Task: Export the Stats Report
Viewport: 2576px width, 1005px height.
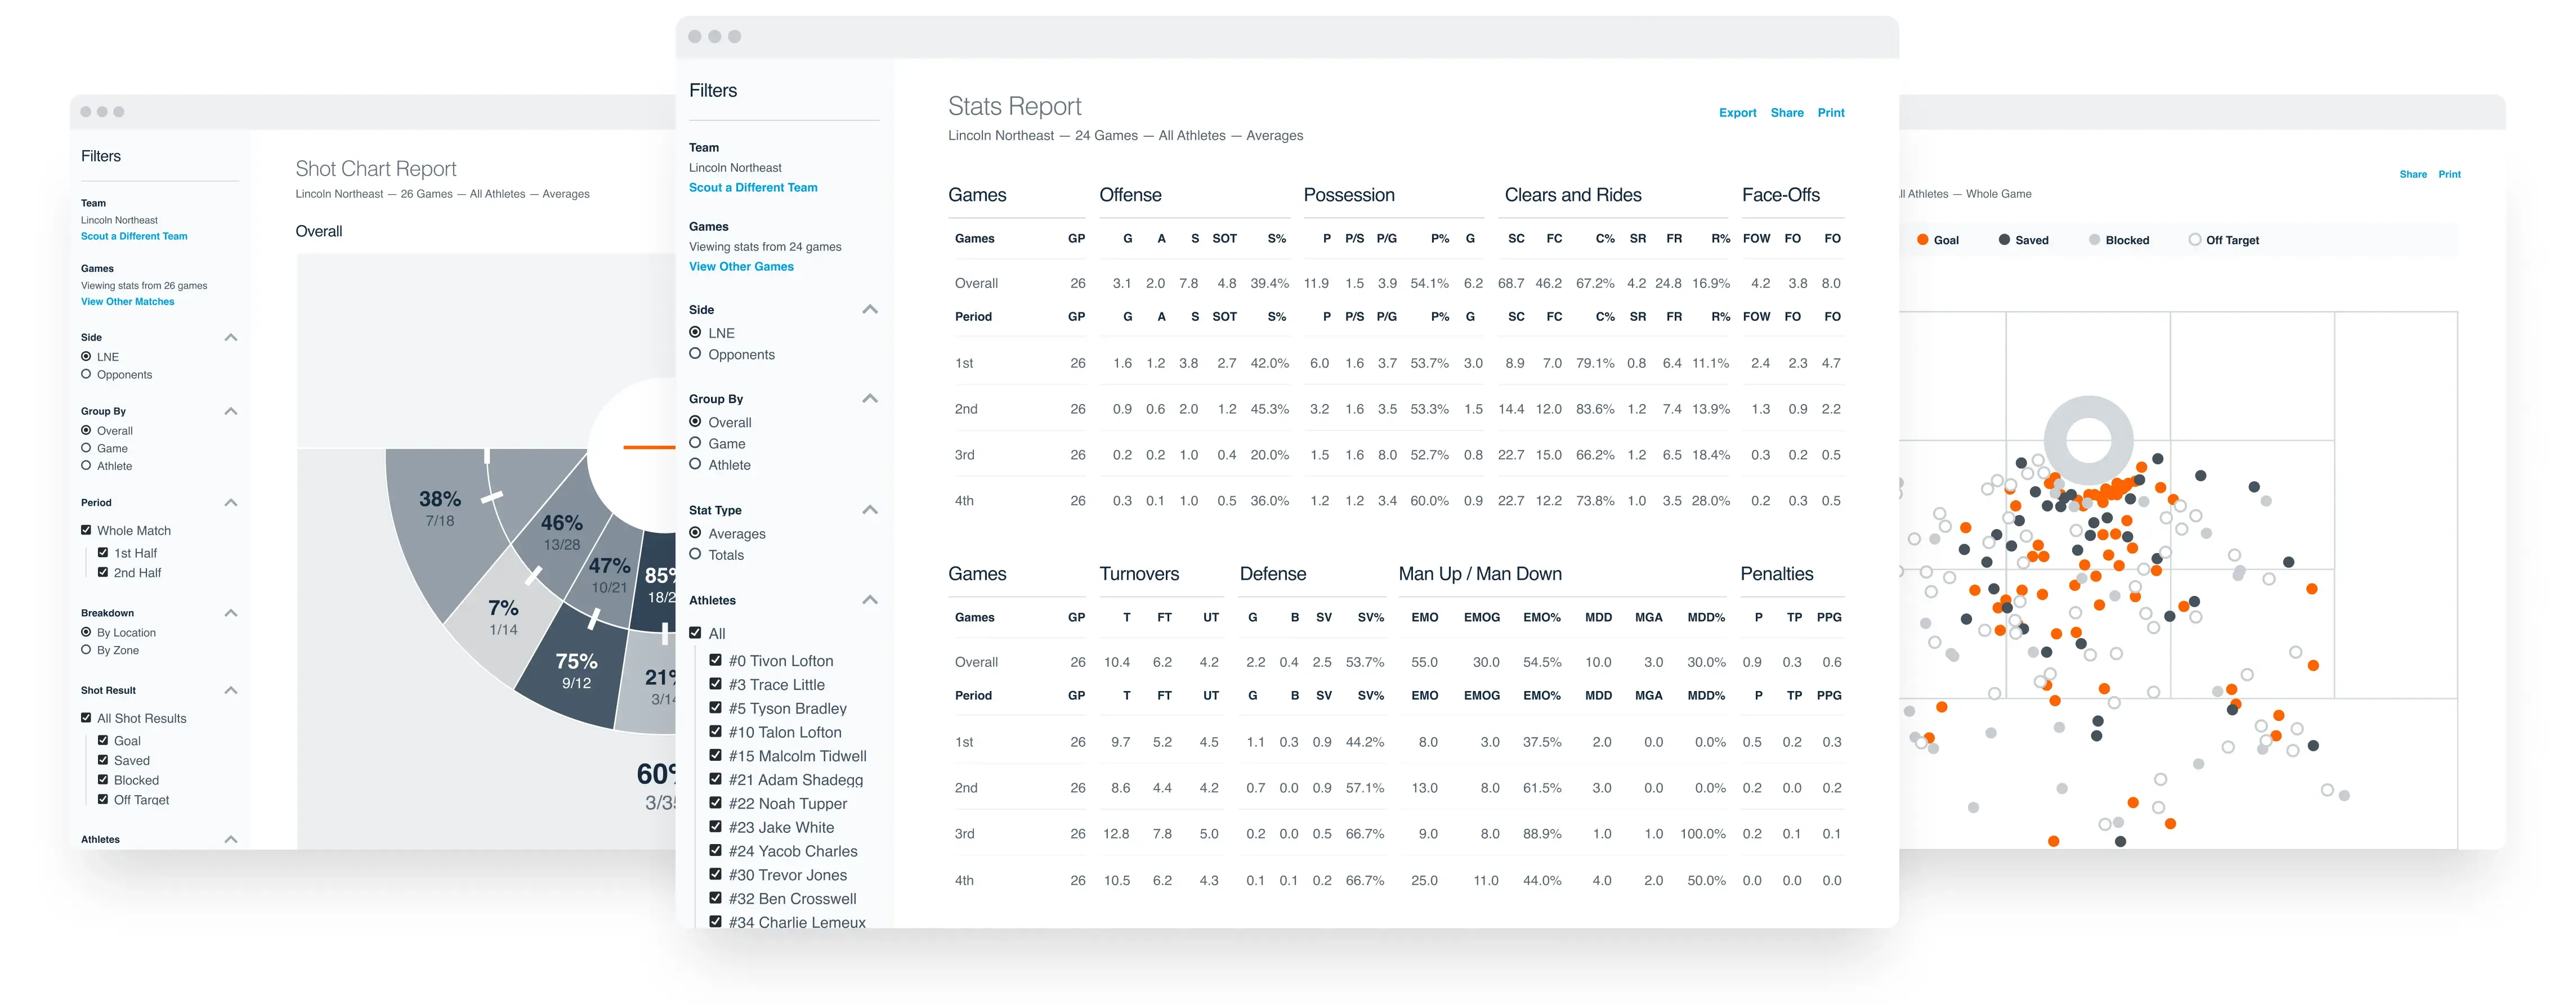Action: point(1738,112)
